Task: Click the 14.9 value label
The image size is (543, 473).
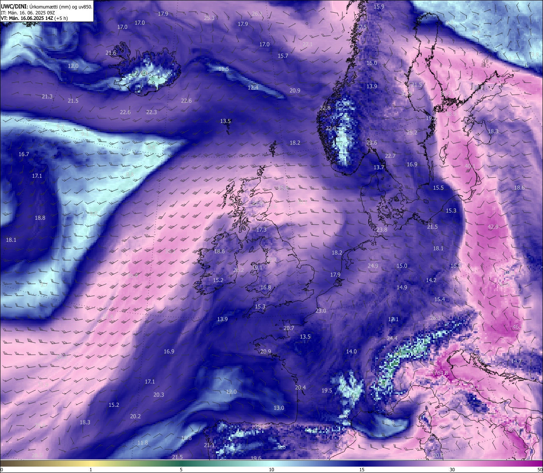Action: point(402,288)
